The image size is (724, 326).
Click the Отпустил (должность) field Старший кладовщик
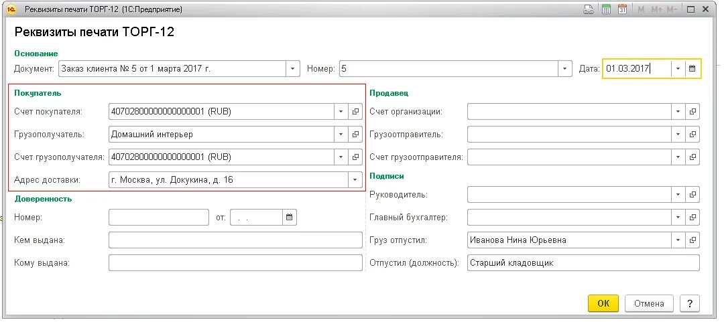pos(584,263)
